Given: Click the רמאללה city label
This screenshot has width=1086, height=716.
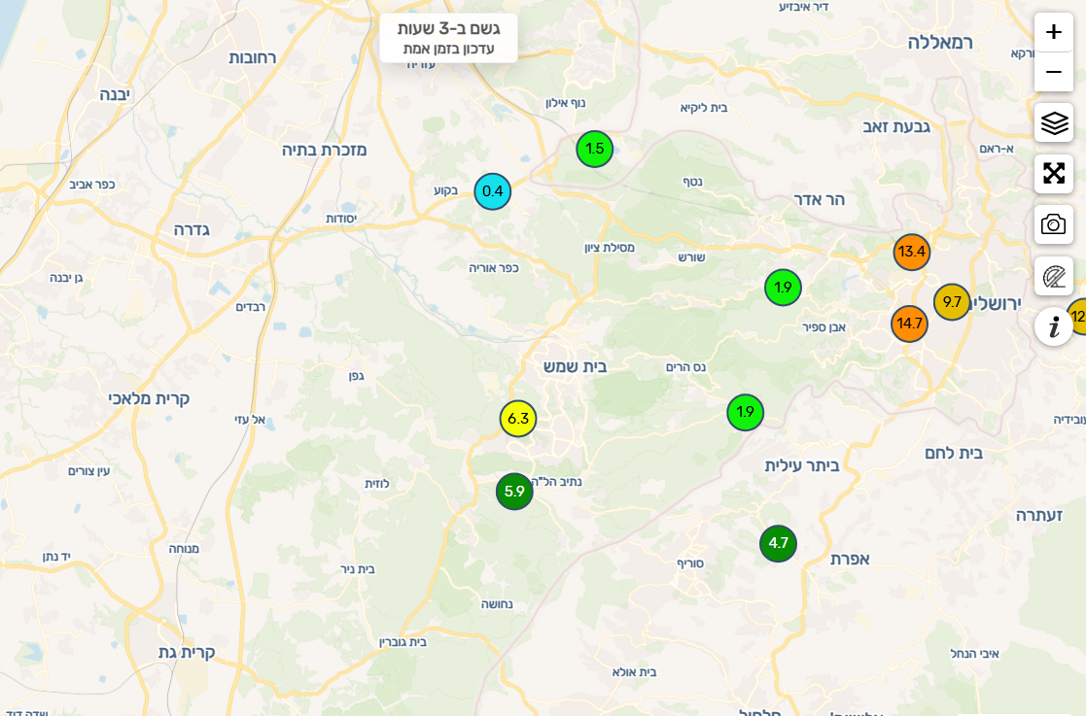Looking at the screenshot, I should (x=940, y=43).
